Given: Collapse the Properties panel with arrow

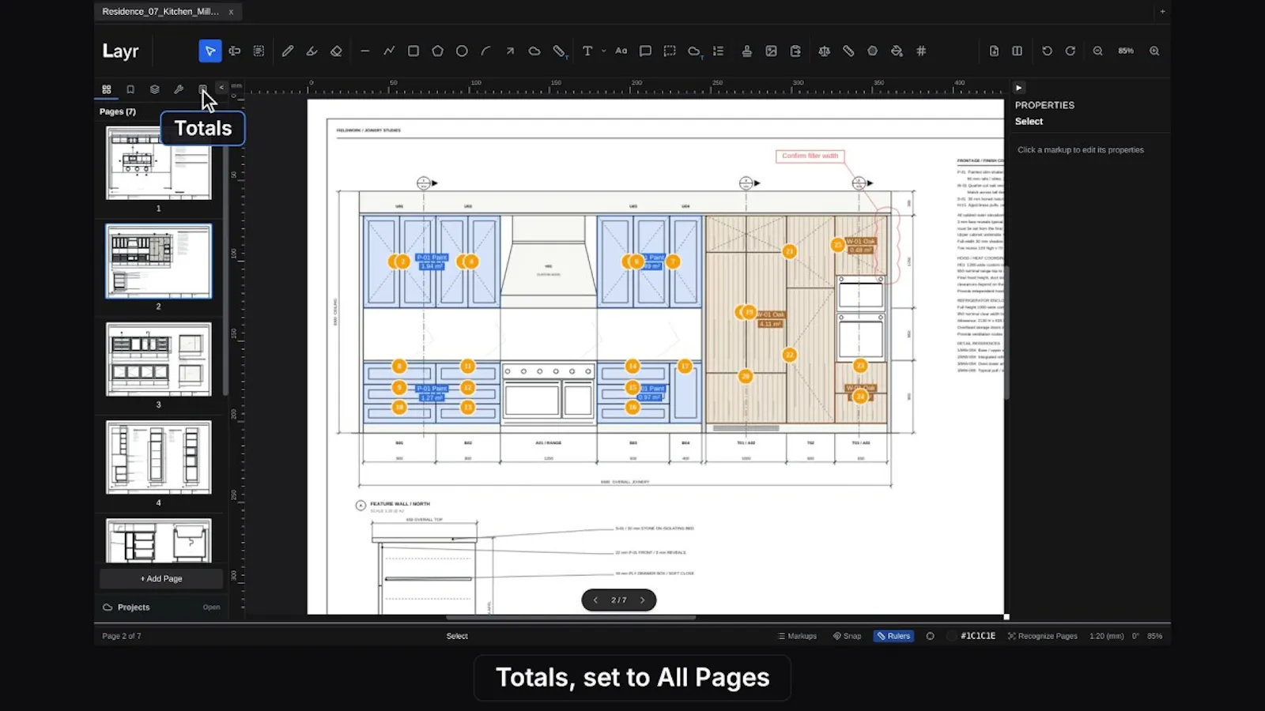Looking at the screenshot, I should coord(1019,88).
